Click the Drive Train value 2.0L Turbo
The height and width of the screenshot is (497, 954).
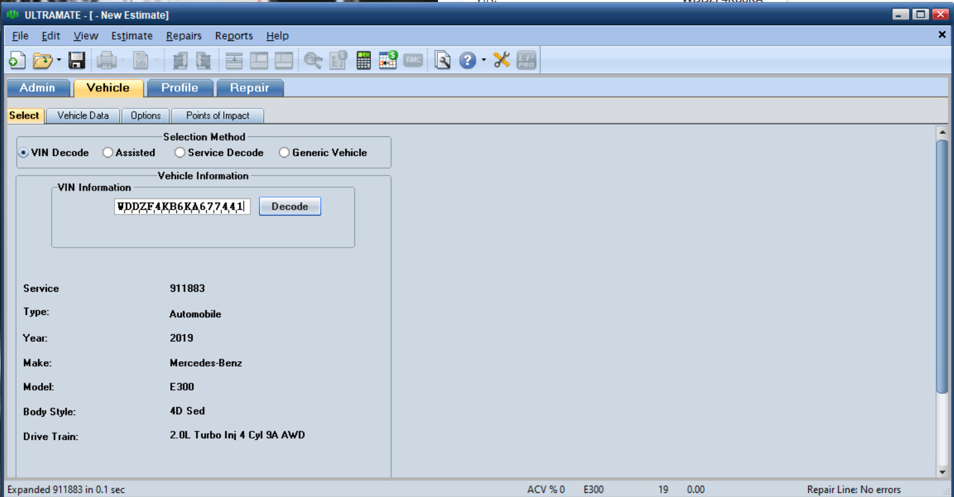pyautogui.click(x=237, y=435)
